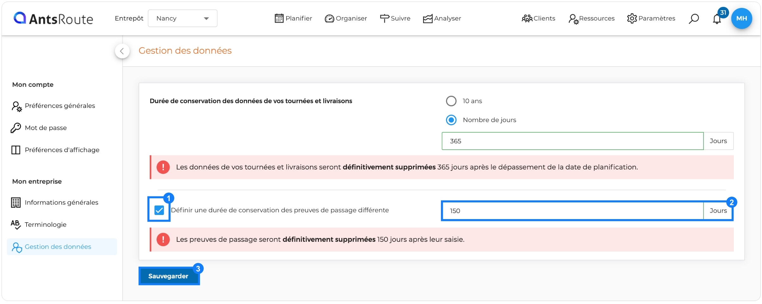
Task: Click the Entrepôt label
Action: [129, 18]
